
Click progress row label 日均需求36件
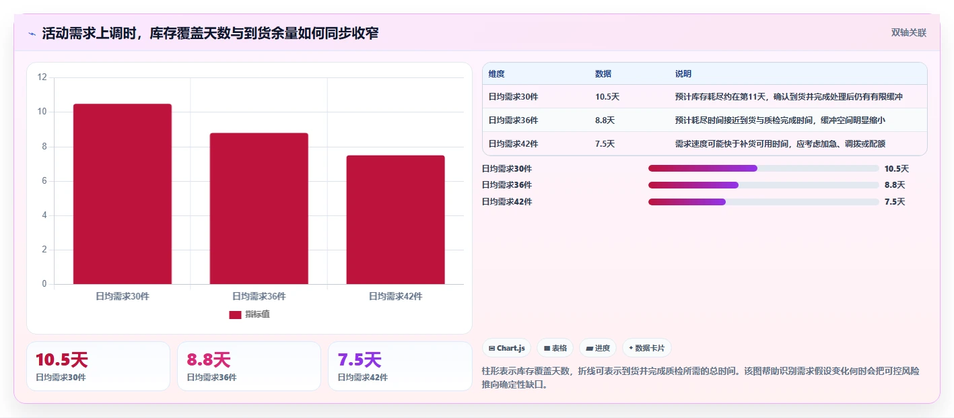[507, 185]
